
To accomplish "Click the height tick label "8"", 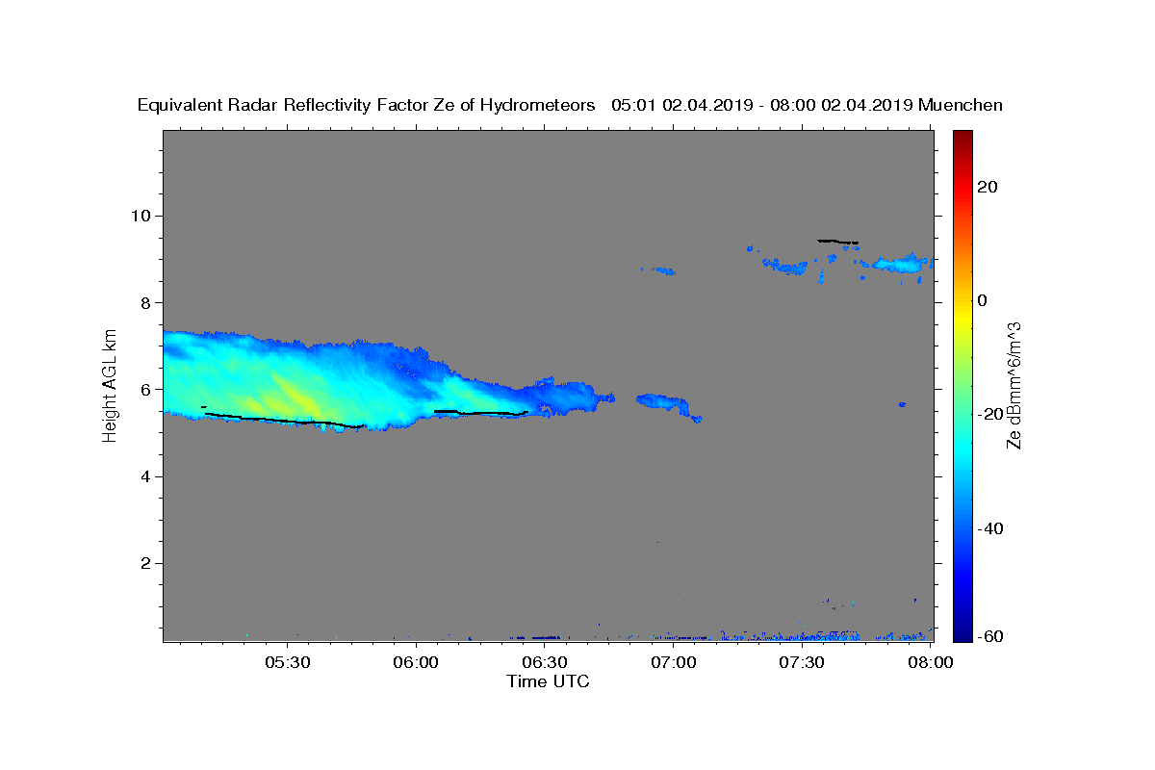I will (x=146, y=302).
